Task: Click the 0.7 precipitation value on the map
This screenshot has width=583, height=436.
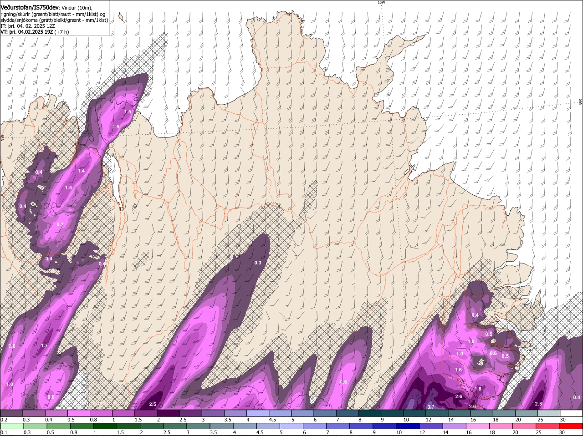Action: [x=60, y=224]
